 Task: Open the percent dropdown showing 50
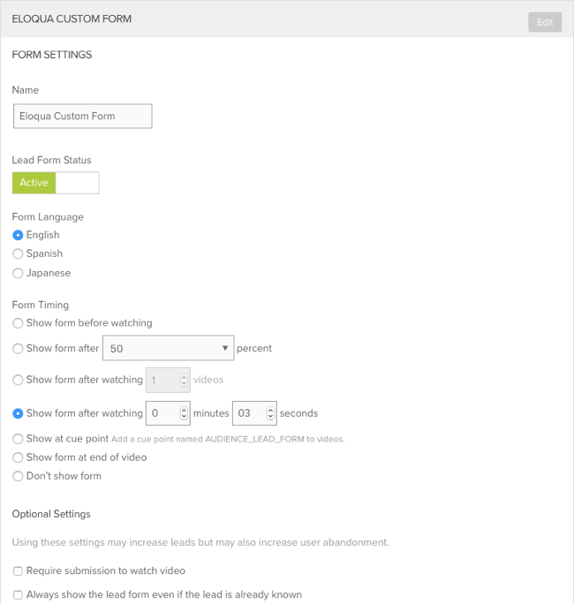pyautogui.click(x=168, y=349)
